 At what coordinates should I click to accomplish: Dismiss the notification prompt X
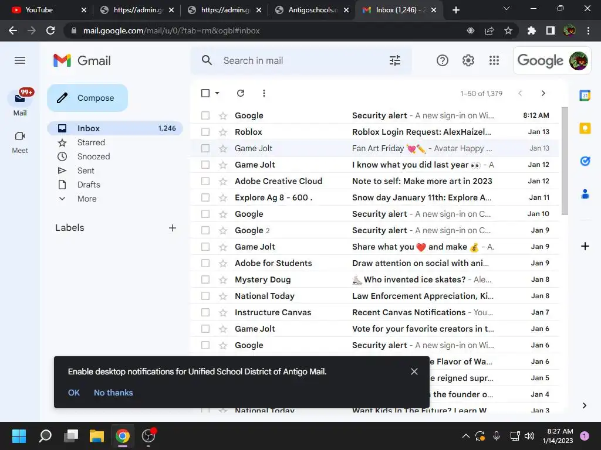click(414, 371)
